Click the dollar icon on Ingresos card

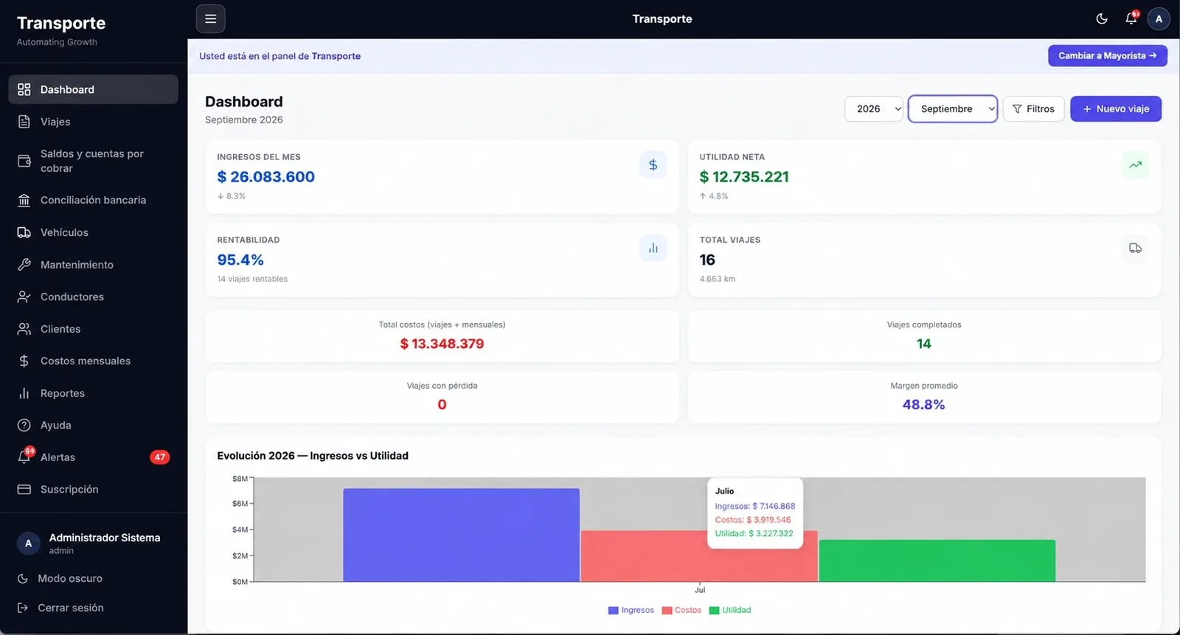coord(653,165)
